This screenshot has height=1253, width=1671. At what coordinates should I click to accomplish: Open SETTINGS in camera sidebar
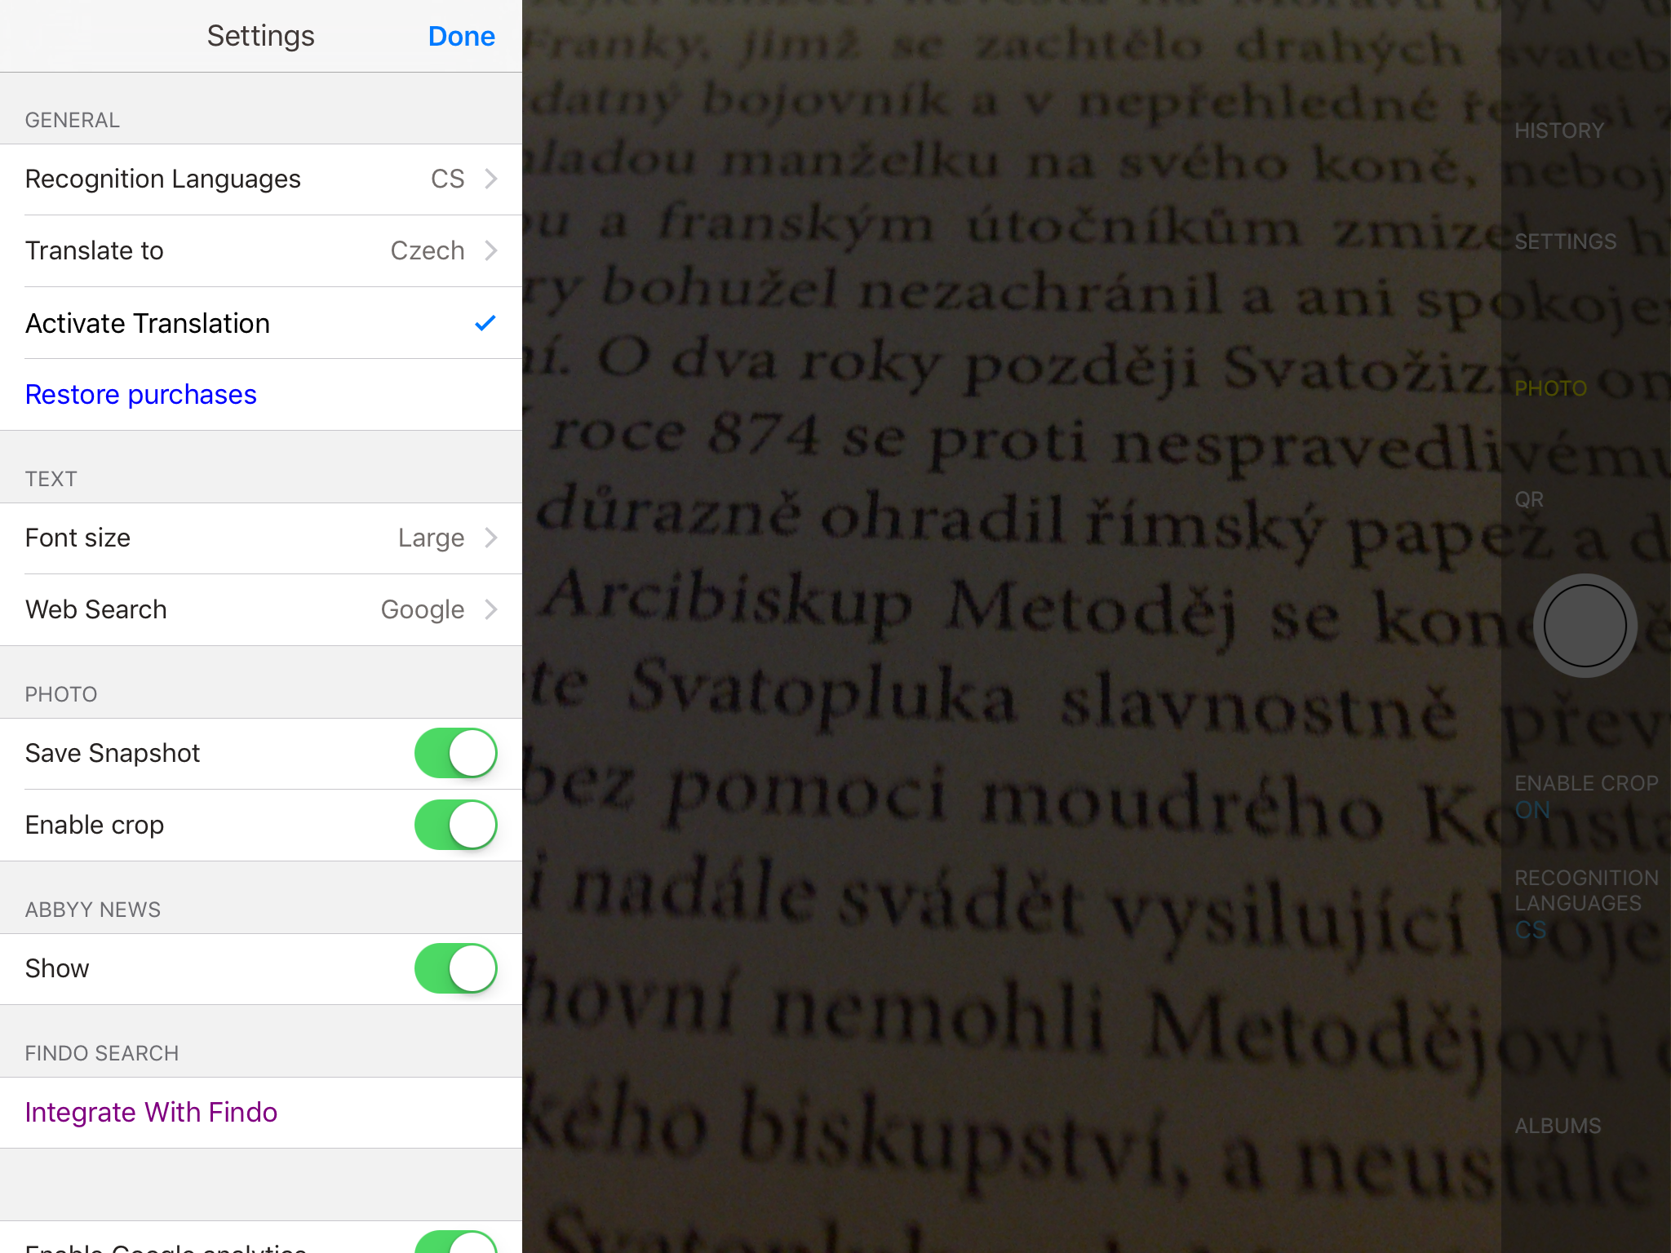click(x=1565, y=241)
